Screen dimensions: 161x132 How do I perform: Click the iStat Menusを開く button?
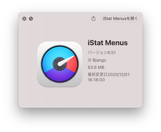click(121, 19)
